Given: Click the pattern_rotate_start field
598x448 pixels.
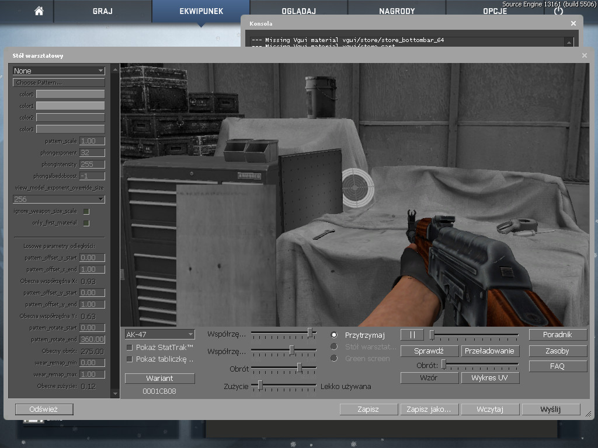Looking at the screenshot, I should click(x=92, y=328).
